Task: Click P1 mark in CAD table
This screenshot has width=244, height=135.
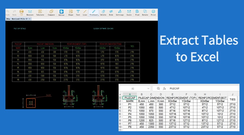Action: point(18,52)
